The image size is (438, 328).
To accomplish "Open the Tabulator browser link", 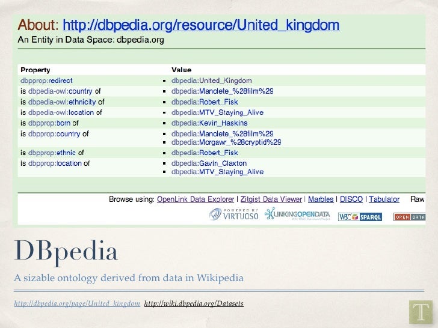I will (384, 199).
